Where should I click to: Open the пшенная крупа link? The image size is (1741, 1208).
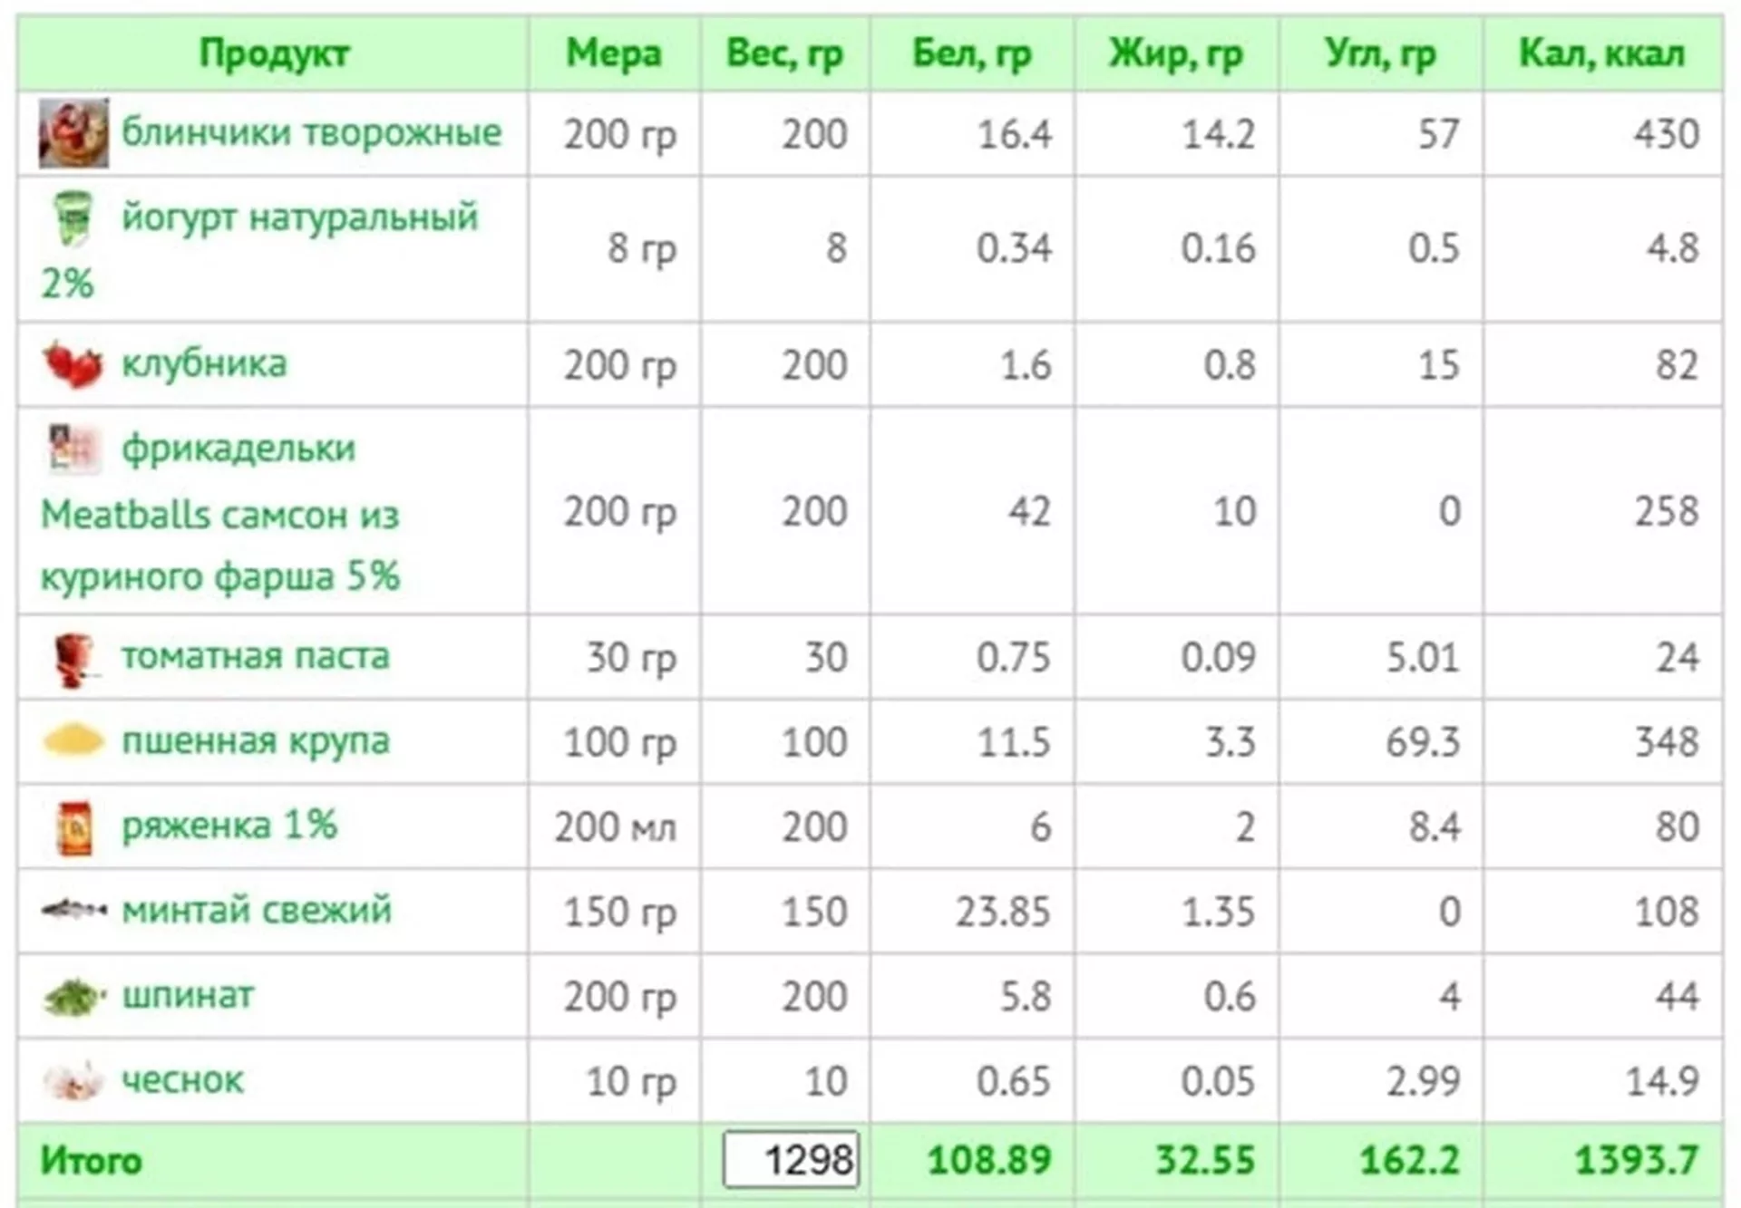256,741
